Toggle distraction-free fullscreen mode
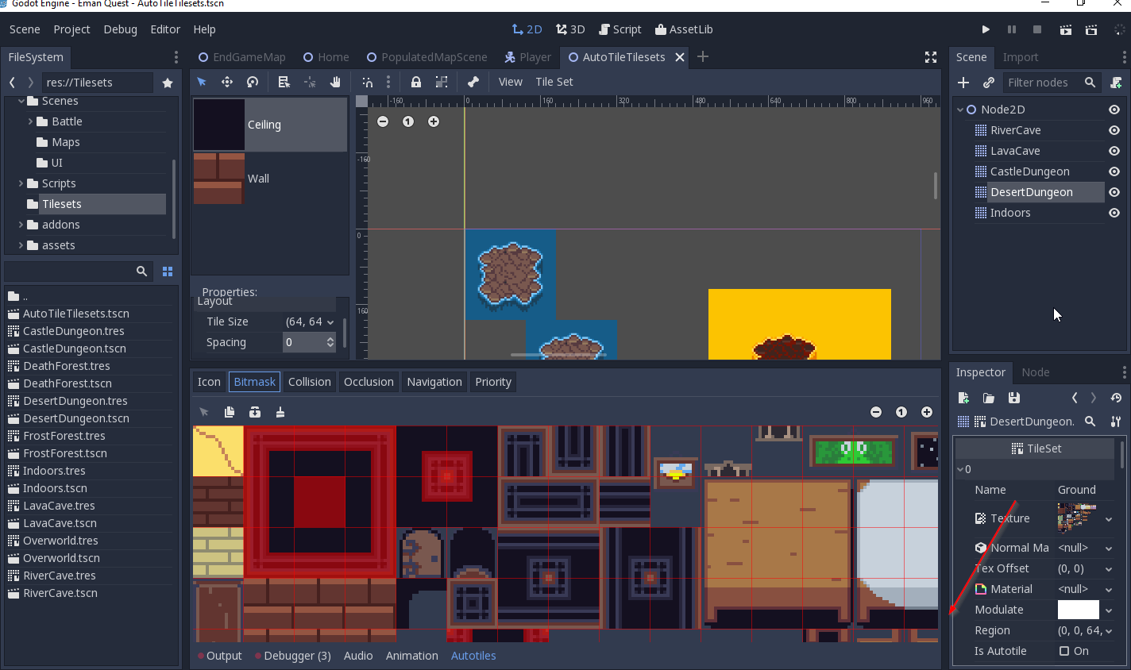Image resolution: width=1131 pixels, height=670 pixels. point(931,57)
